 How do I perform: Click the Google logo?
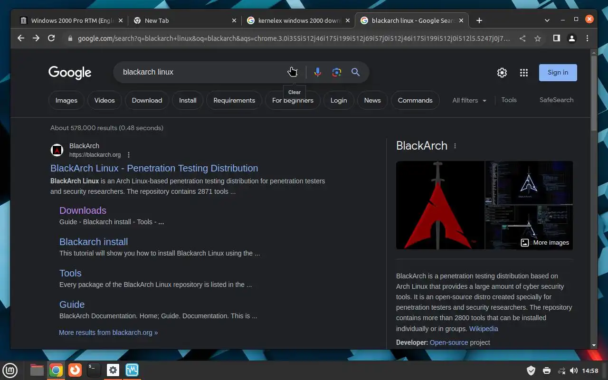tap(70, 72)
